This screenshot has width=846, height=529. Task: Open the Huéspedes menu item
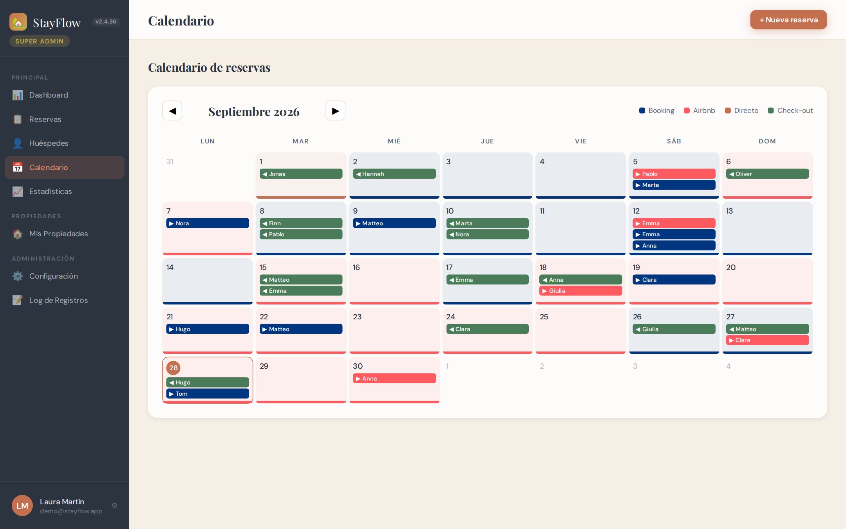(65, 143)
